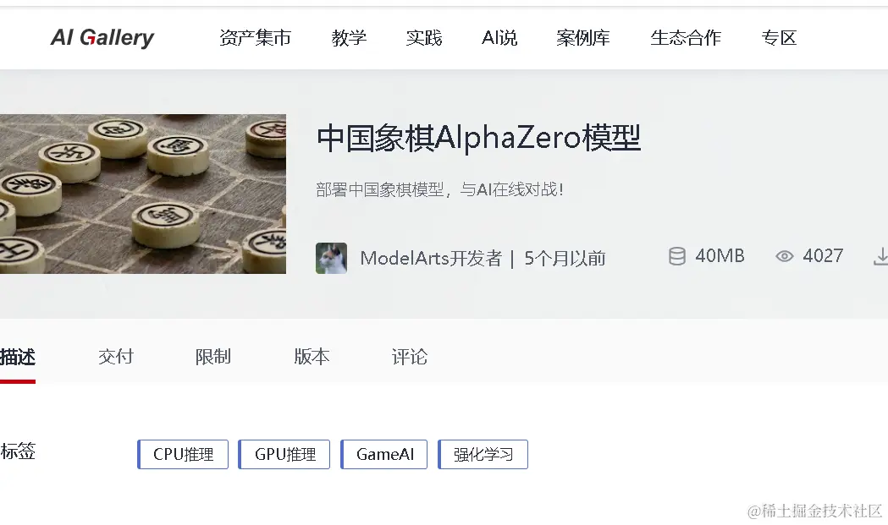Screen dimensions: 888x525
Task: Click the AI Gallery logo
Action: tap(102, 38)
